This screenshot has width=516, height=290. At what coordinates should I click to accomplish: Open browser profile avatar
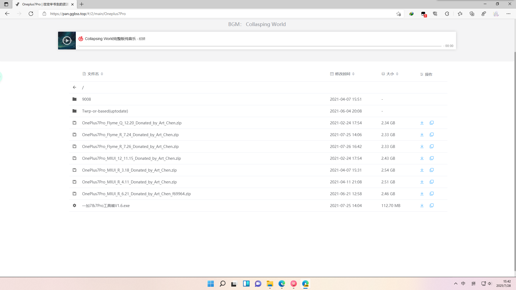496,14
